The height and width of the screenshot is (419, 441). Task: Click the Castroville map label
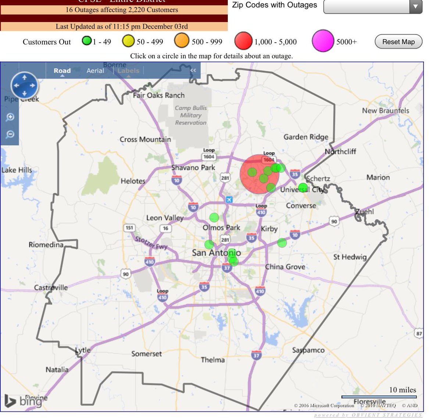(x=51, y=287)
